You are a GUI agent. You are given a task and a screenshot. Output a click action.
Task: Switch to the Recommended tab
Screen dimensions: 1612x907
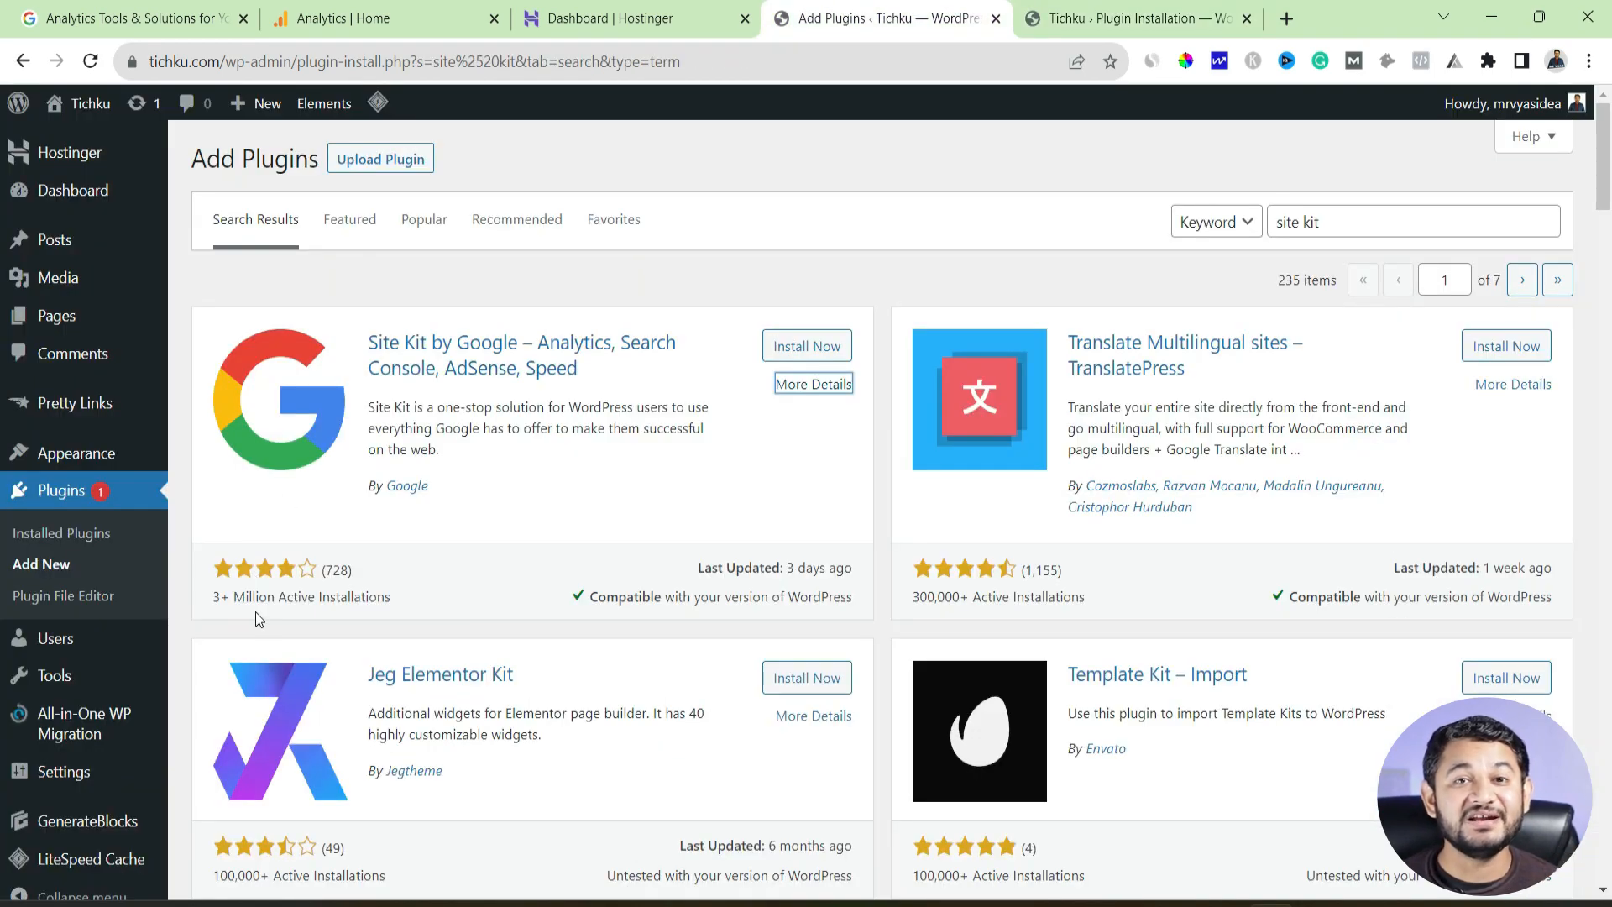(x=517, y=219)
